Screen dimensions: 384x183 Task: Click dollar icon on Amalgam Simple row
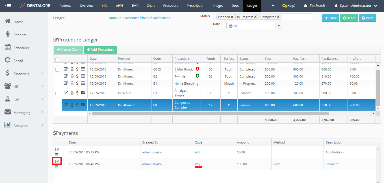[x=77, y=93]
